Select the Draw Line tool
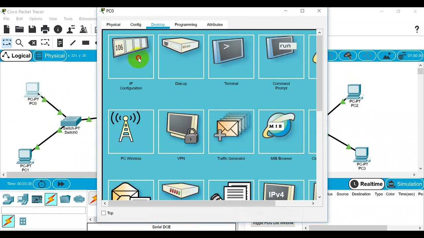This screenshot has width=424, height=238. point(73,43)
